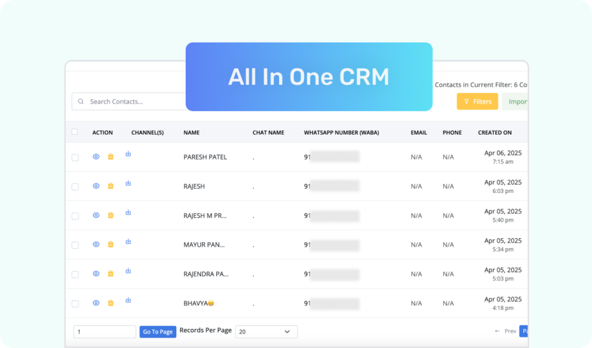592x348 pixels.
Task: Click the page number input box
Action: (105, 332)
